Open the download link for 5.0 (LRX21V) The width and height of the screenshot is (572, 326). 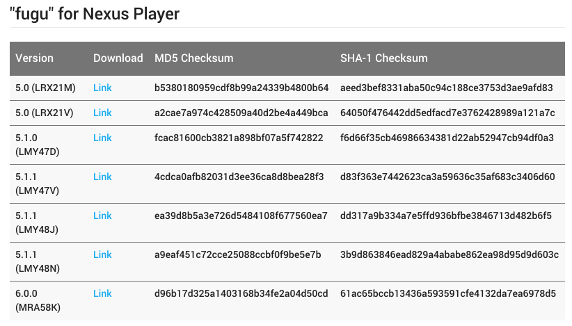[x=102, y=113]
